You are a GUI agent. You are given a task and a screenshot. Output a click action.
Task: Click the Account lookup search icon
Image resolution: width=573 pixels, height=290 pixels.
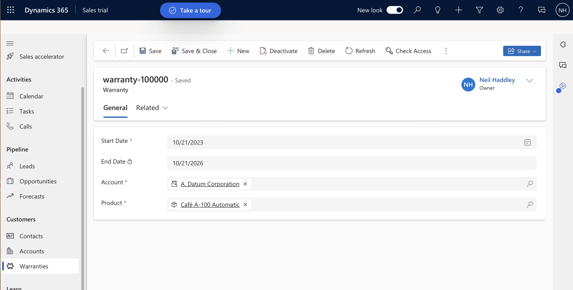530,184
